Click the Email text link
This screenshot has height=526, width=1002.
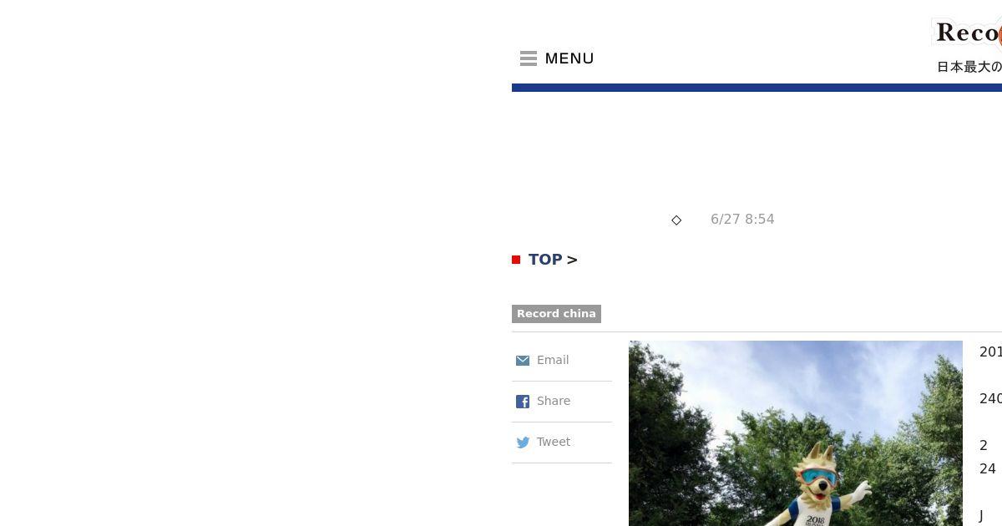pos(553,360)
